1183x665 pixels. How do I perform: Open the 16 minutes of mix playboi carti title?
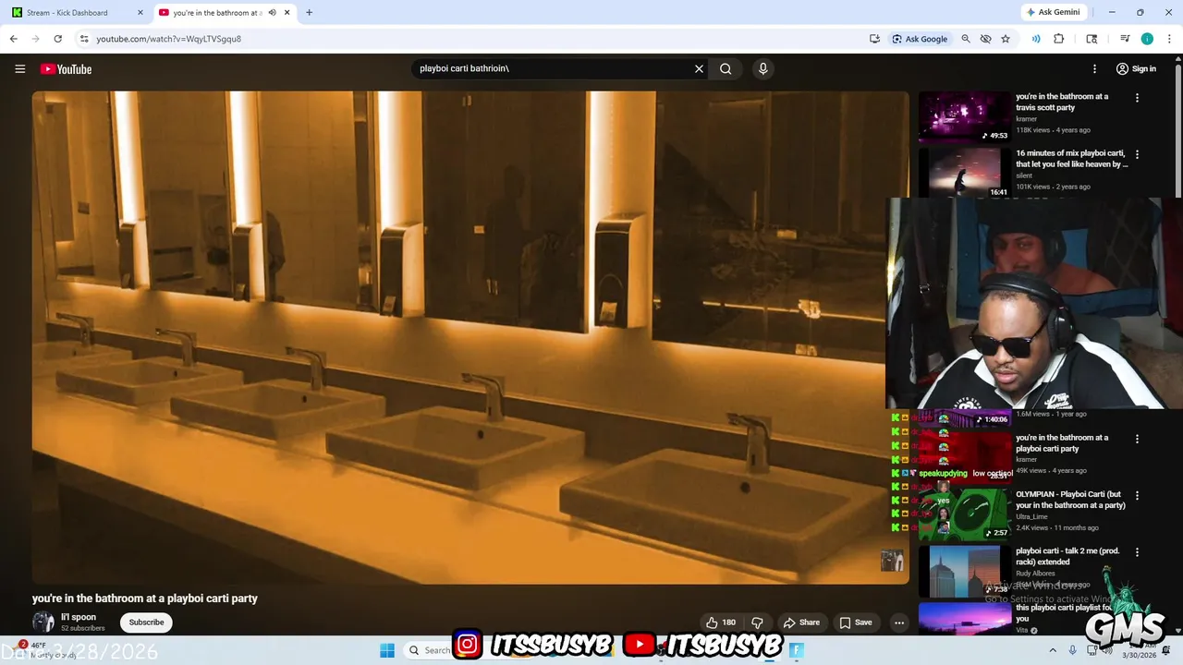tap(1072, 159)
